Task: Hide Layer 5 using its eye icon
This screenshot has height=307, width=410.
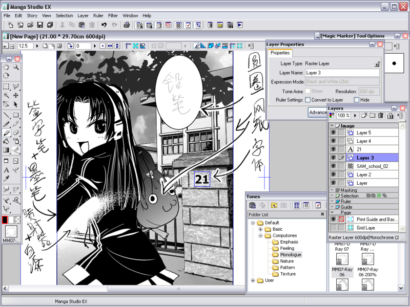Action: click(333, 133)
